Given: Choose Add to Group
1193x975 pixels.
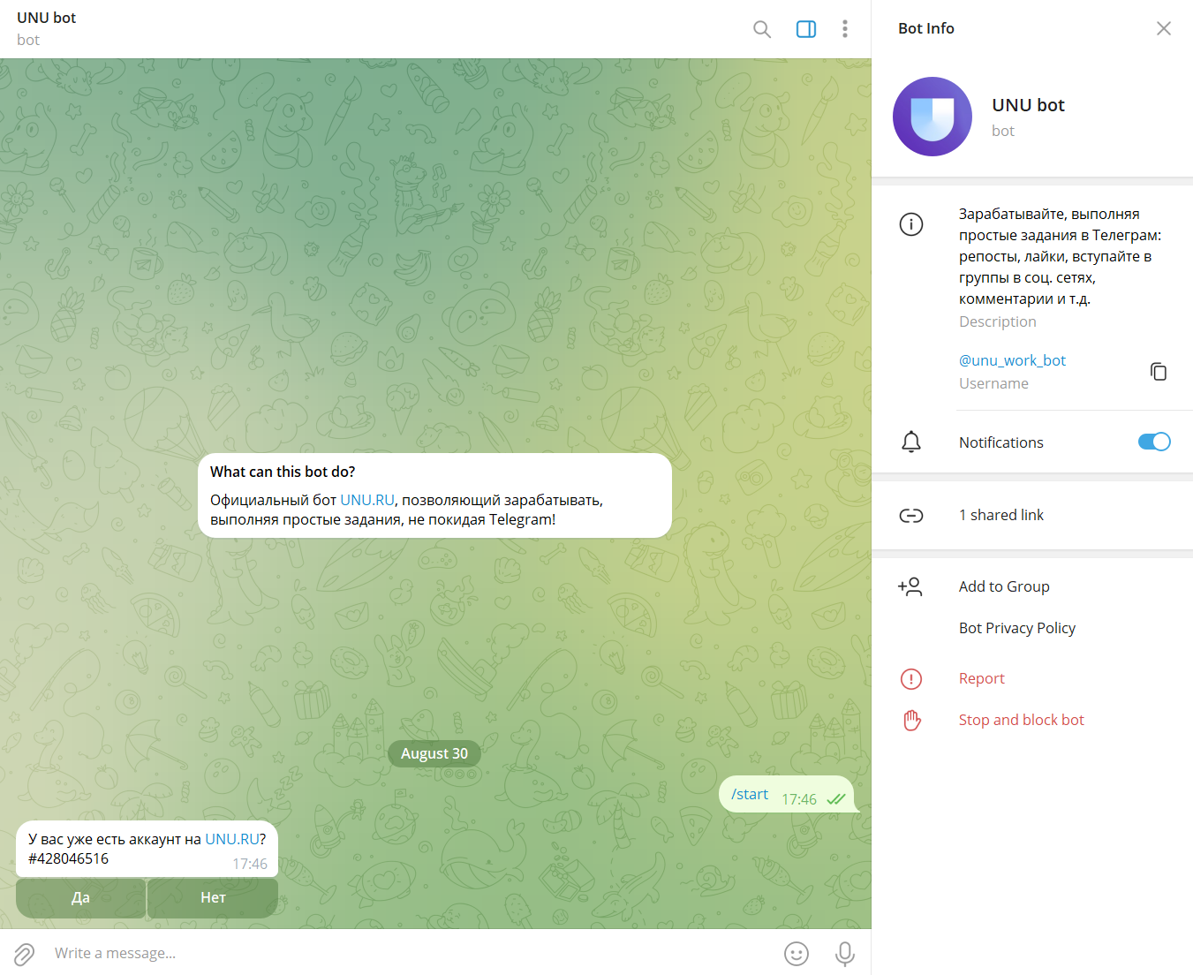Looking at the screenshot, I should click(x=1004, y=586).
